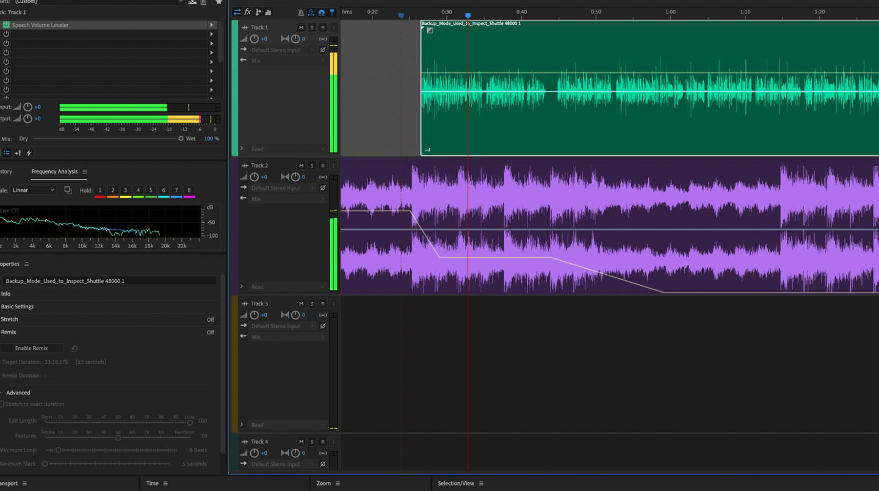Solo Track 4
Viewport: 879px width, 491px height.
coord(312,442)
